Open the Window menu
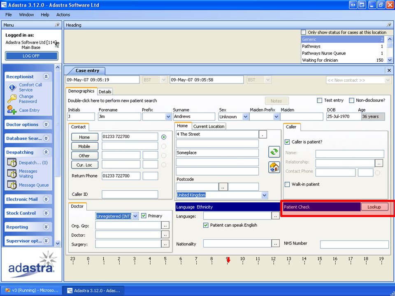 (x=26, y=15)
